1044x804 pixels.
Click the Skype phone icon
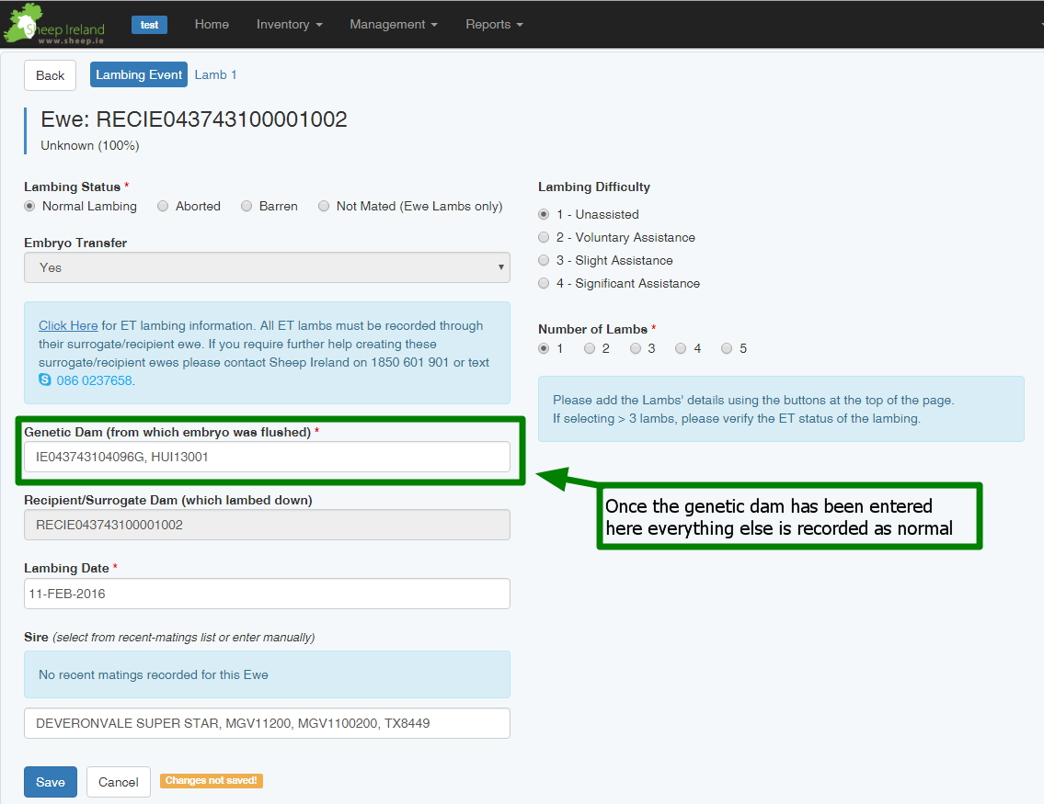tap(44, 379)
